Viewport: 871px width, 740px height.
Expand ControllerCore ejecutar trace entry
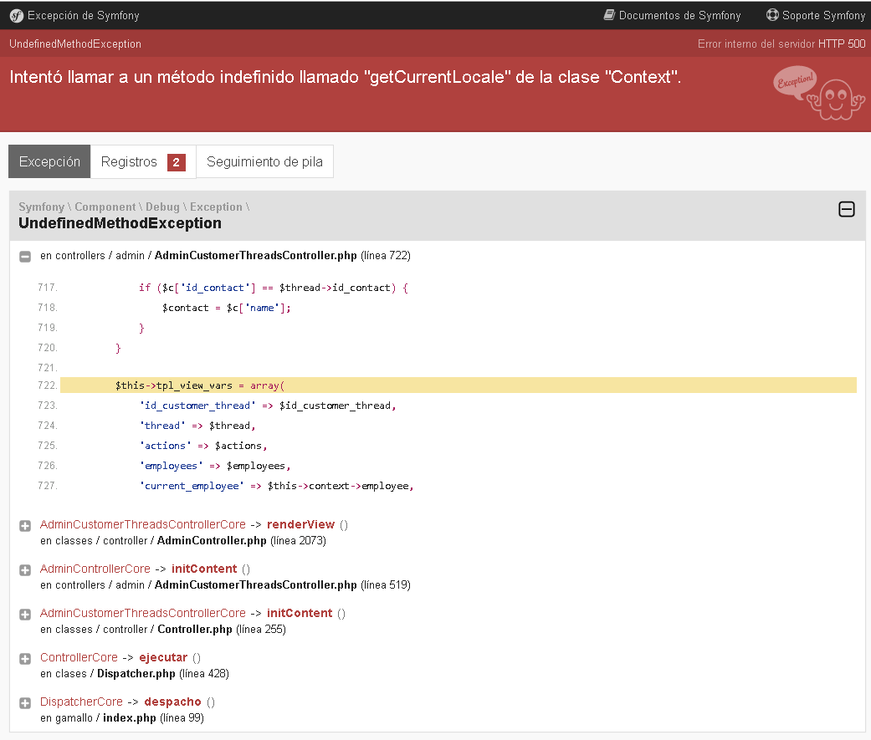(x=25, y=659)
